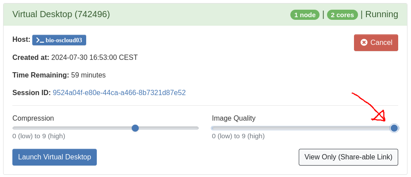This screenshot has width=411, height=177.
Task: Click the Created at timestamp
Action: 94,58
